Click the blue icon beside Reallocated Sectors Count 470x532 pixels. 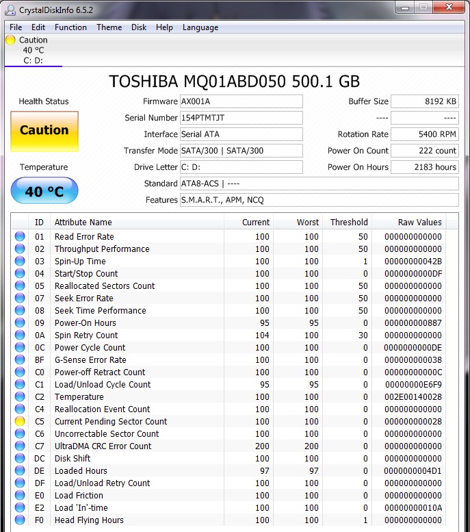(20, 286)
